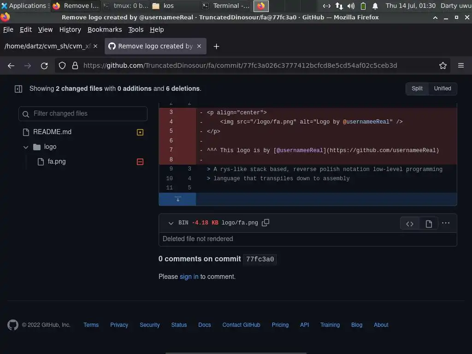Toggle the file tree sidebar icon
The height and width of the screenshot is (354, 472).
(18, 89)
